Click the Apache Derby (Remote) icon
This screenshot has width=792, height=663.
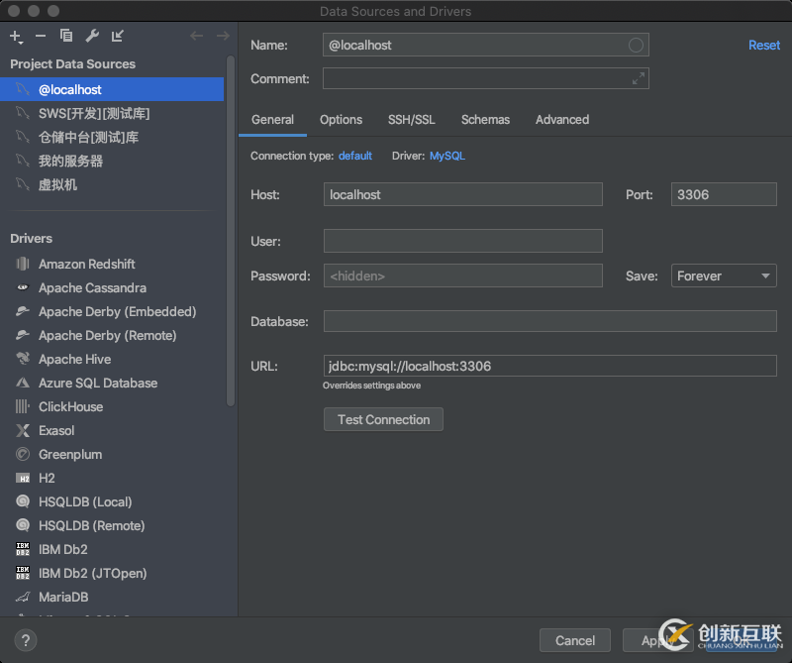pos(23,335)
